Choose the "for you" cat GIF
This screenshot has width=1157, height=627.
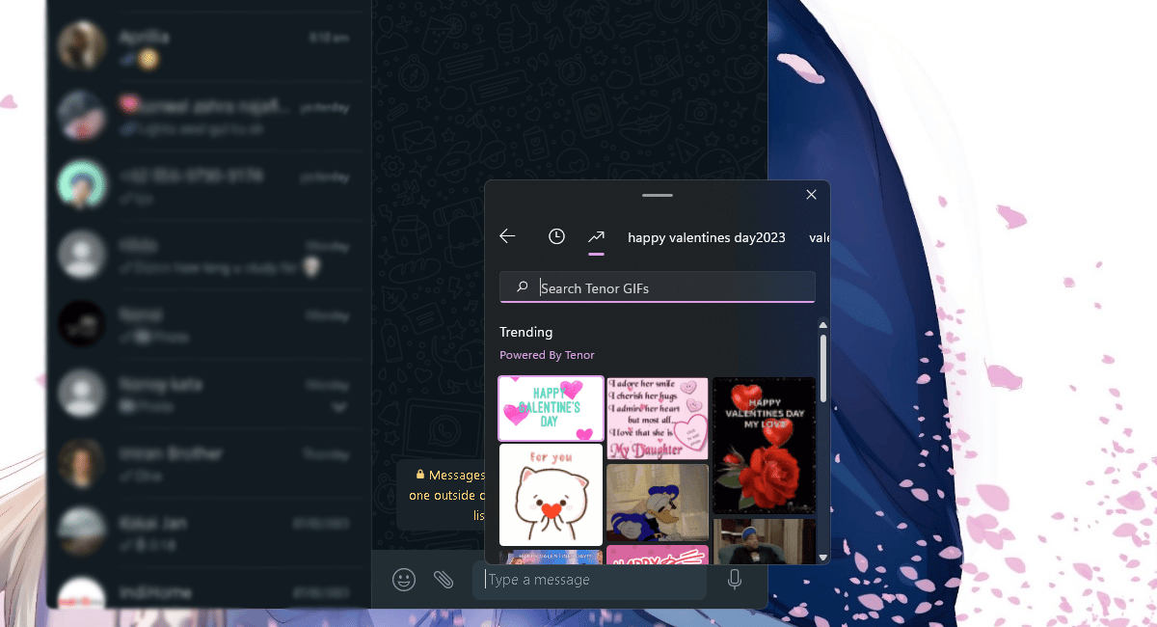(551, 495)
